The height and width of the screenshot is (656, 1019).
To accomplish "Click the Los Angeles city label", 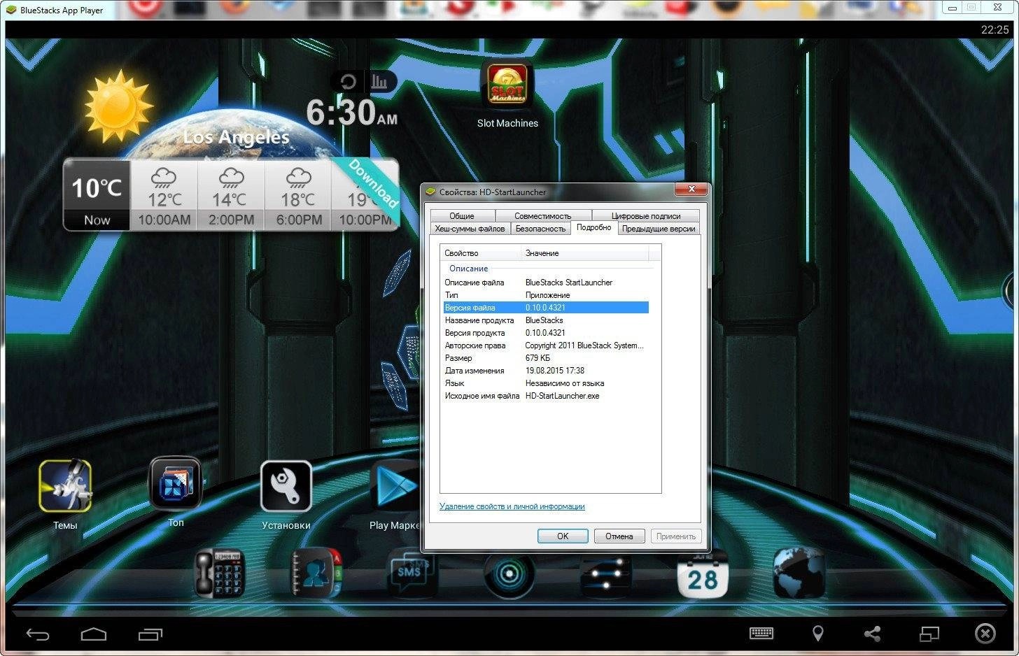I will (237, 137).
